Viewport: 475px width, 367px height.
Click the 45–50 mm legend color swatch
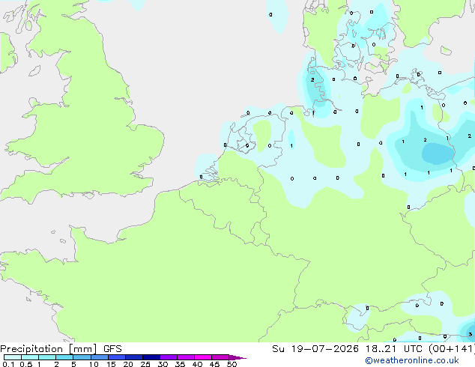click(x=220, y=357)
